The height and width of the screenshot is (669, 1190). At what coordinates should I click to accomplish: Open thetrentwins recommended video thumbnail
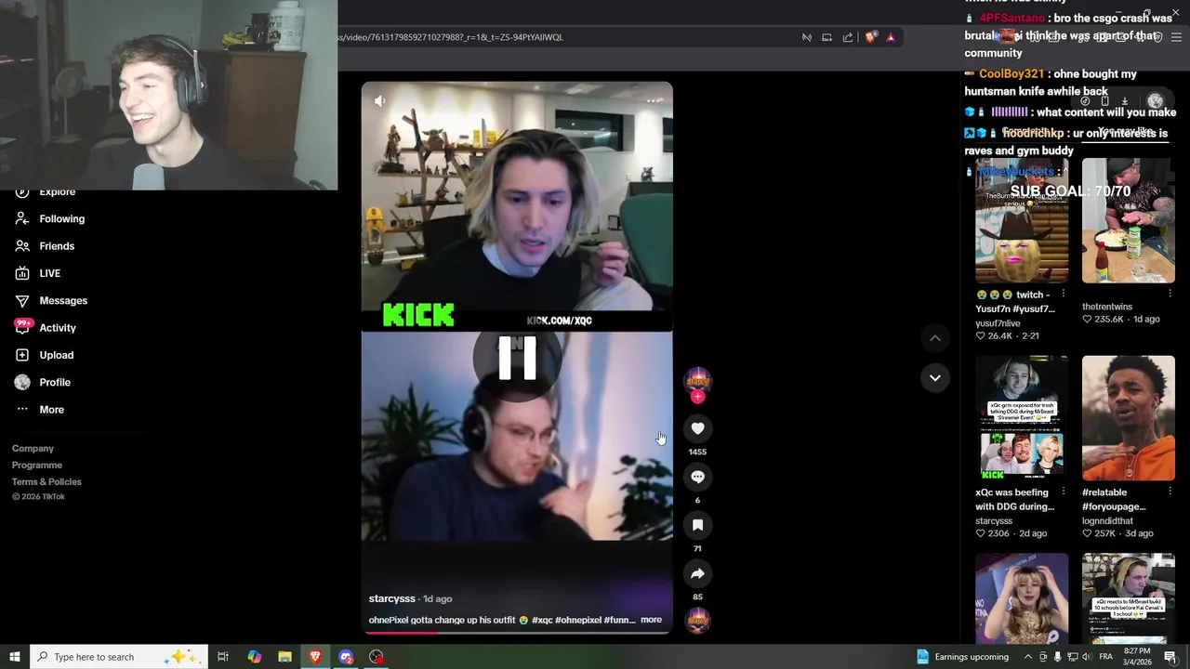1128,220
